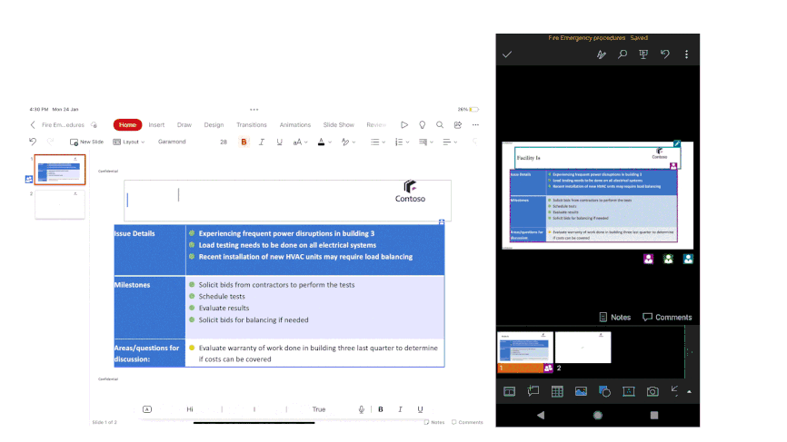Image resolution: width=787 pixels, height=442 pixels.
Task: Open text editing pen icon on phone
Action: click(602, 54)
